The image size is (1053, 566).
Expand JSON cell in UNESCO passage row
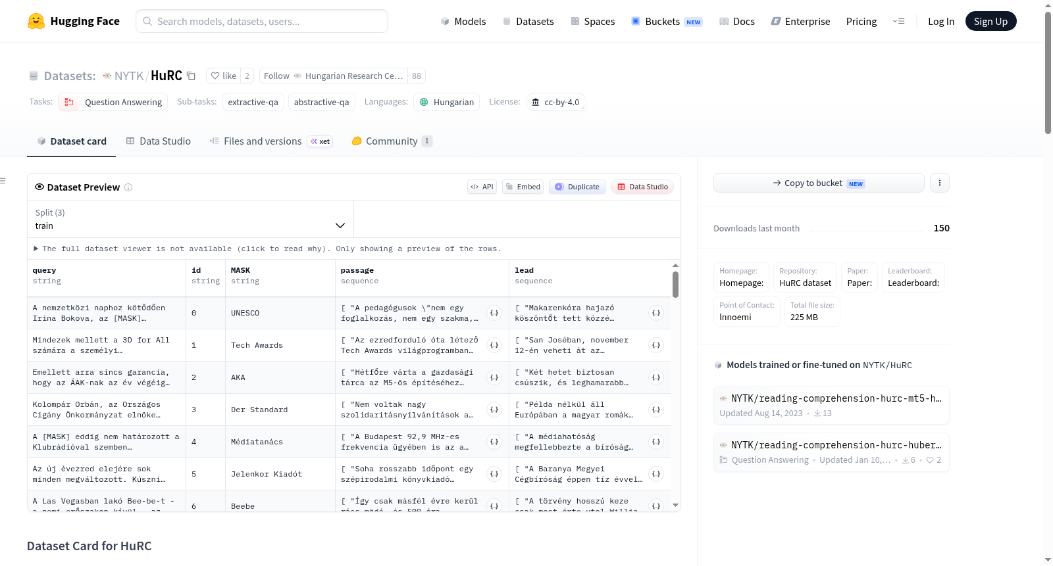(x=494, y=313)
